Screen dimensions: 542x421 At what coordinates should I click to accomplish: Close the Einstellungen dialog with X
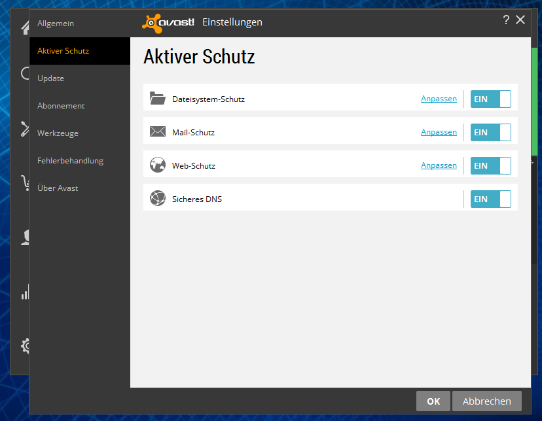coord(520,20)
